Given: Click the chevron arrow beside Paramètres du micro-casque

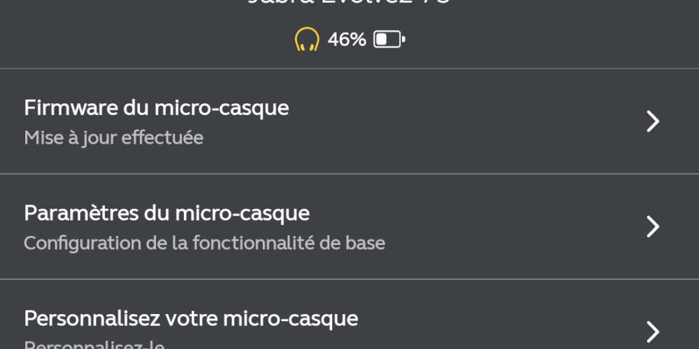Looking at the screenshot, I should [653, 227].
